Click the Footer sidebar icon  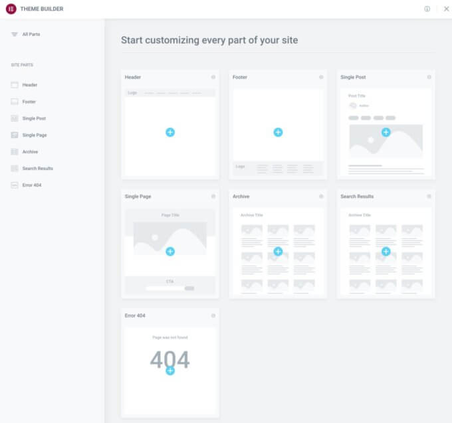coord(15,102)
